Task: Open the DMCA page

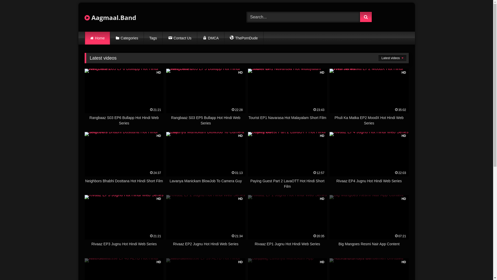Action: [x=210, y=38]
